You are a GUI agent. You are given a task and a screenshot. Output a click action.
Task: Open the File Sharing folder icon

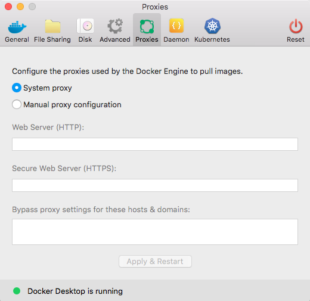52,26
